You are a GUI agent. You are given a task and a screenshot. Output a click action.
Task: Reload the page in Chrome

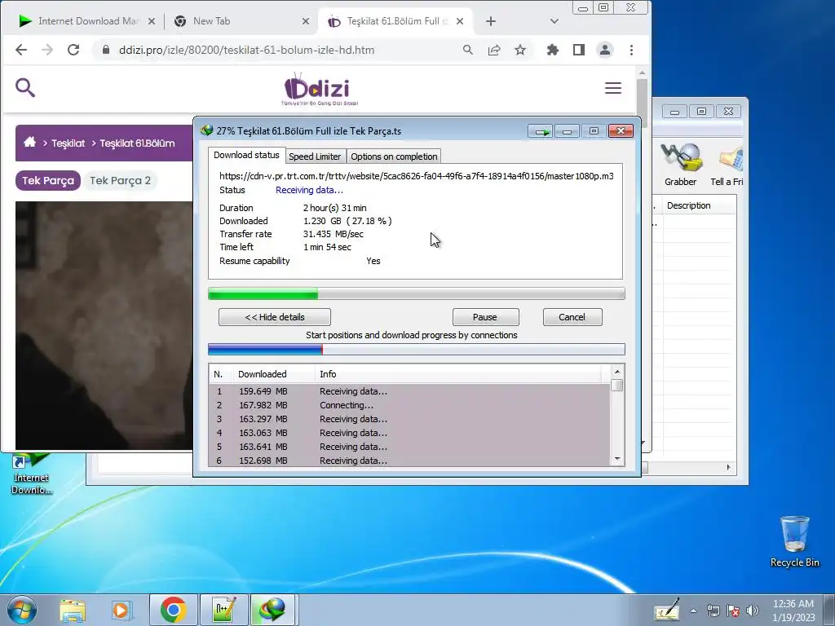(73, 50)
